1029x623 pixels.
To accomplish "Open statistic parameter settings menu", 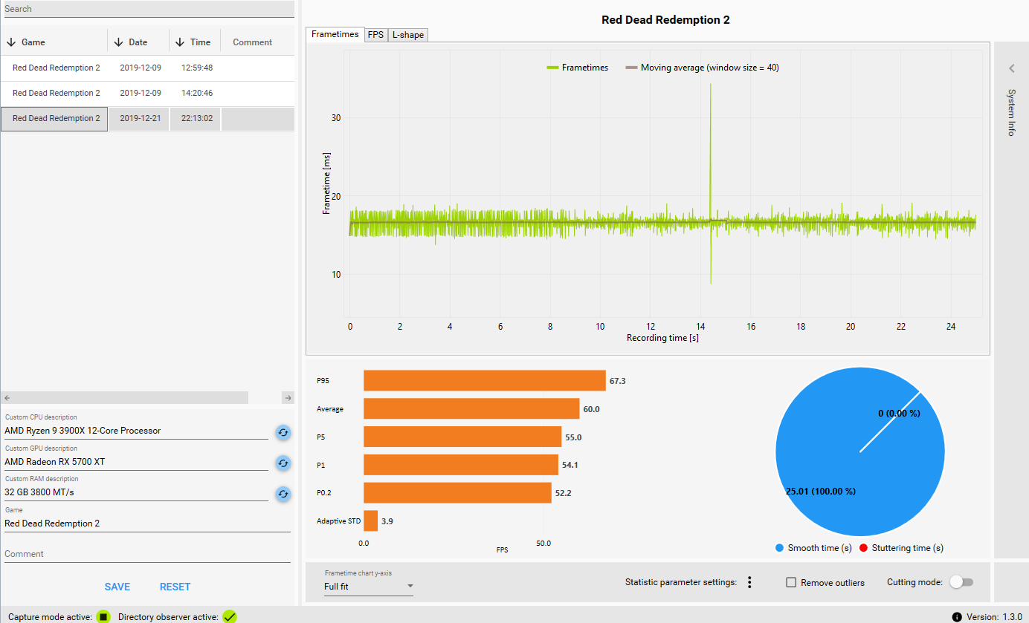I will click(749, 583).
